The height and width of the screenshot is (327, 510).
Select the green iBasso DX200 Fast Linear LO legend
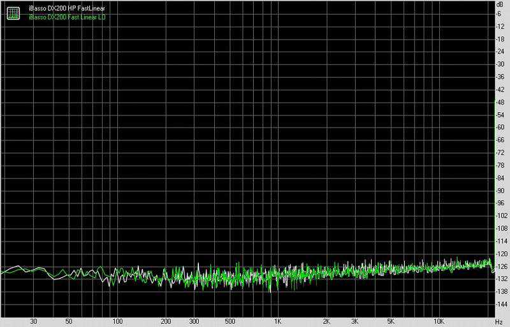point(67,16)
